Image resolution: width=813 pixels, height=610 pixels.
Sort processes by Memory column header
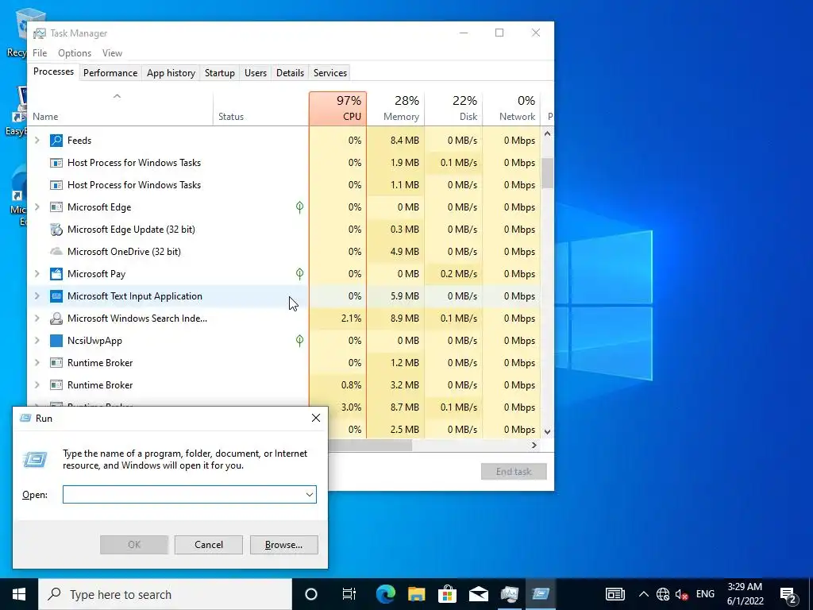[x=396, y=109]
